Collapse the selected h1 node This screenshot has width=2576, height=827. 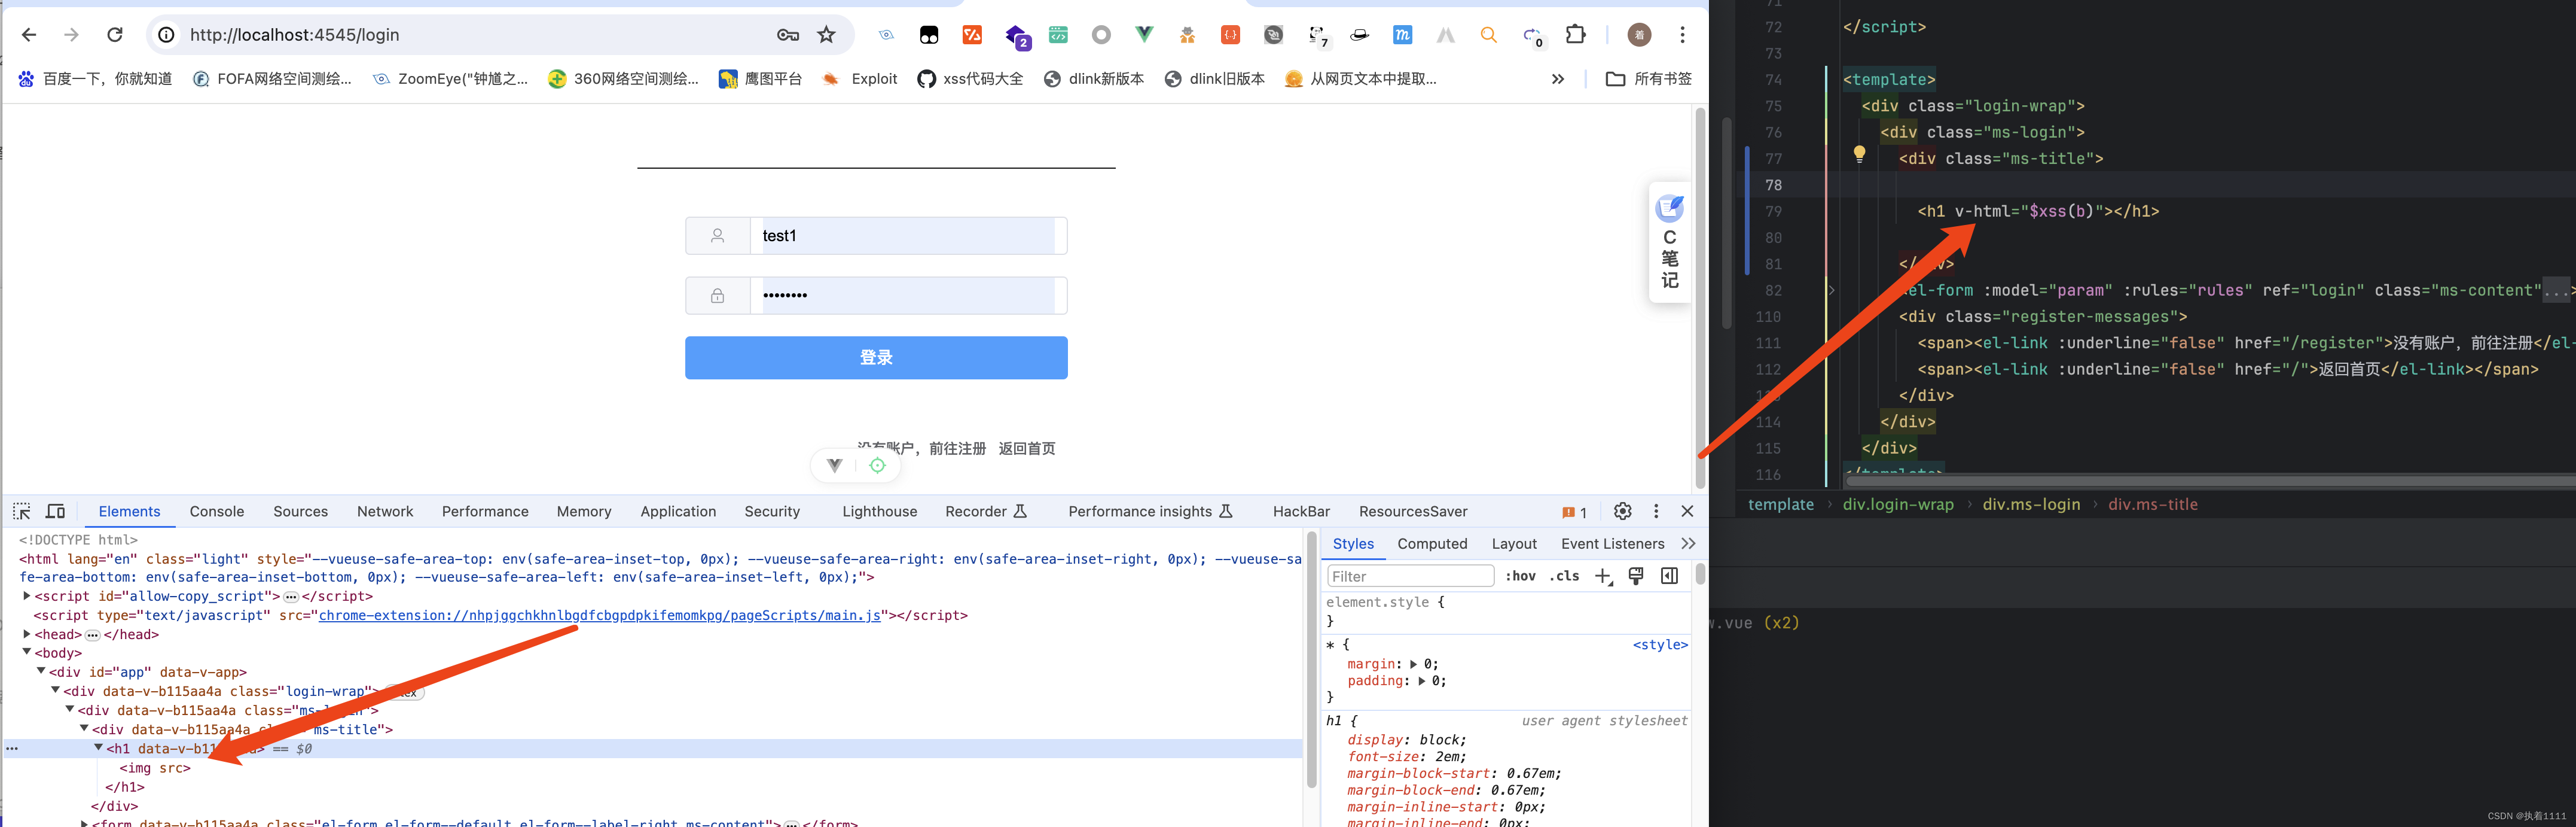click(98, 748)
